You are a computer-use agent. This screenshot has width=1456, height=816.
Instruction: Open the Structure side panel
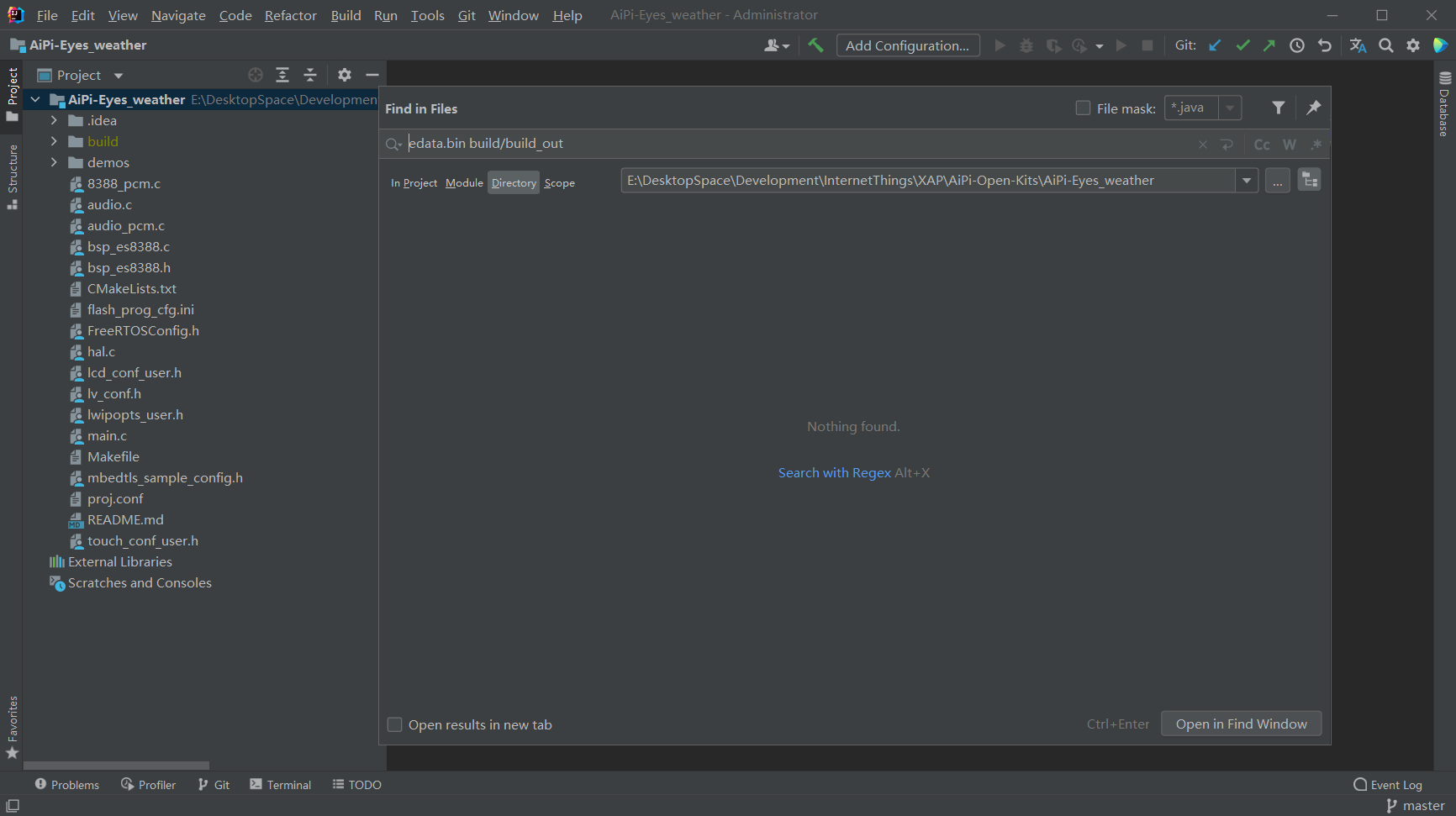pos(12,176)
